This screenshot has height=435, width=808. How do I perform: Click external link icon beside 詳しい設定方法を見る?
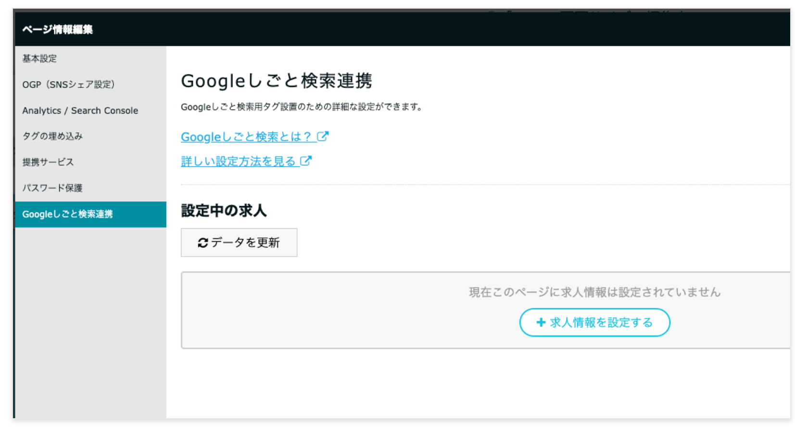pos(306,161)
